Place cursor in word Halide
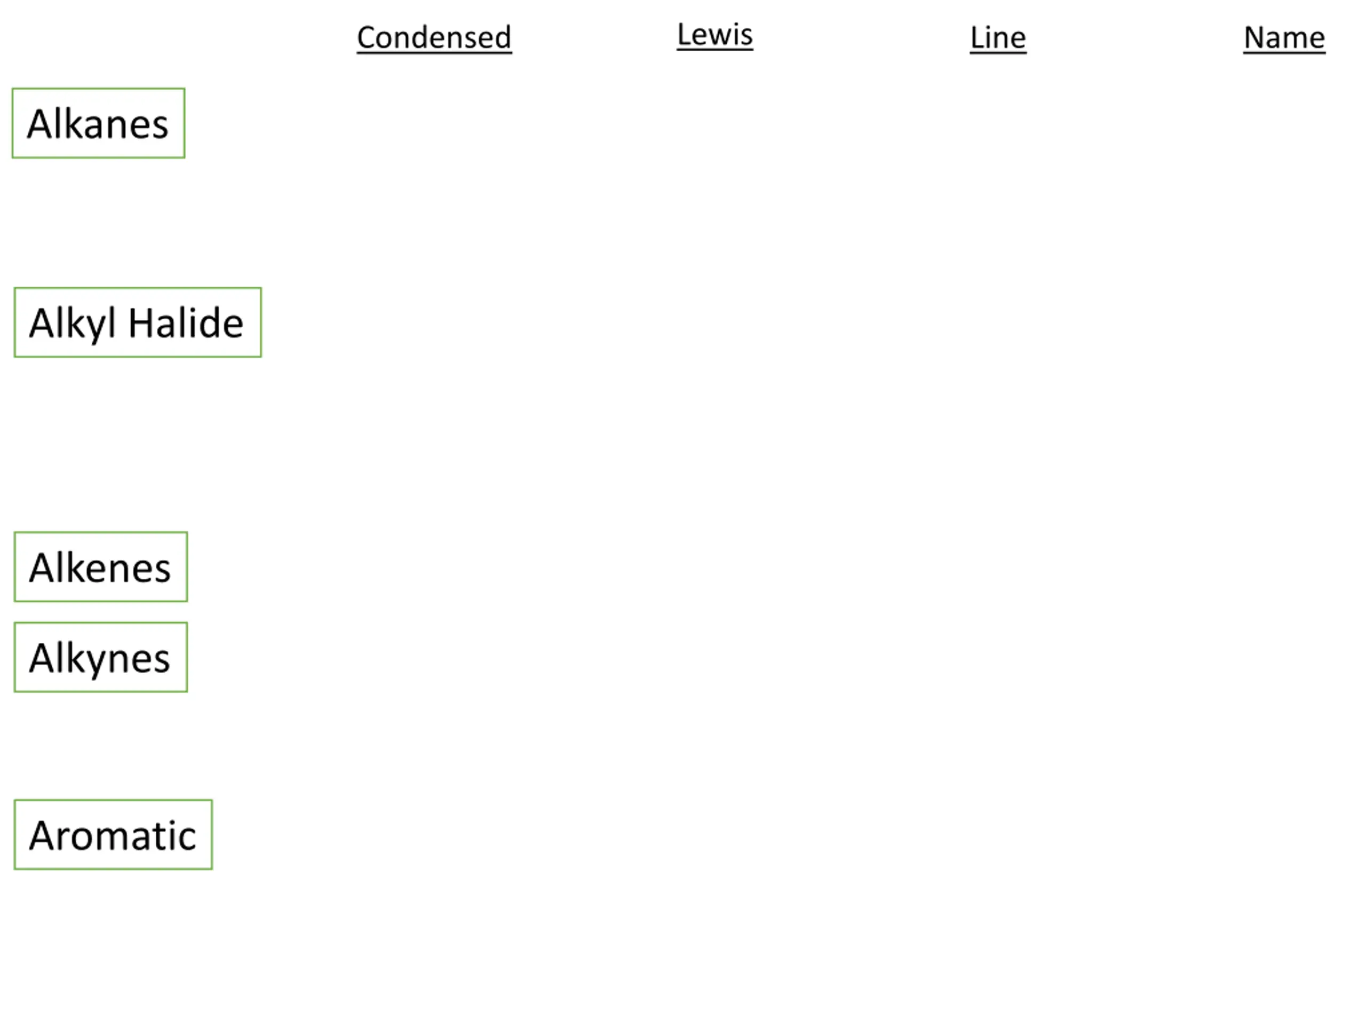Image resolution: width=1366 pixels, height=1025 pixels. (x=186, y=323)
